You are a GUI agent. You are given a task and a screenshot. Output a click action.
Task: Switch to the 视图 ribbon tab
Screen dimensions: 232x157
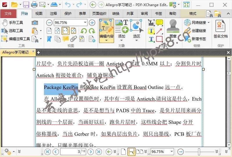pos(39,14)
